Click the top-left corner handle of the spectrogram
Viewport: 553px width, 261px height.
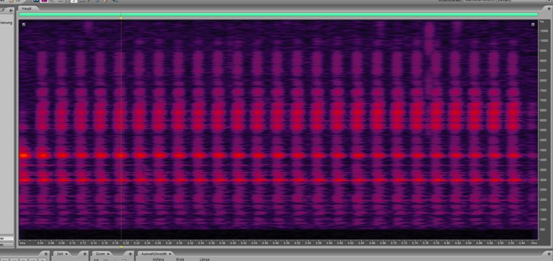pos(24,24)
